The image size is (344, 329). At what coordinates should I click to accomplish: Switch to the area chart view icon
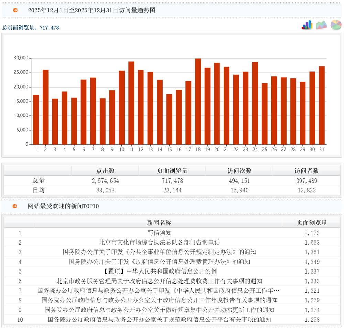click(x=322, y=25)
